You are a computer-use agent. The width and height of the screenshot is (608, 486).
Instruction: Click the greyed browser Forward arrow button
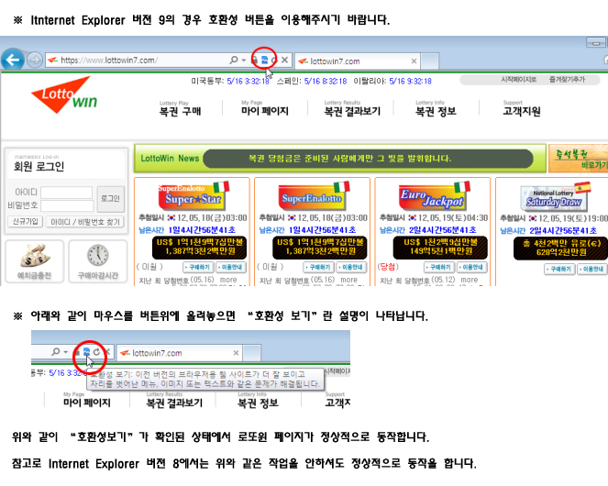(35, 61)
